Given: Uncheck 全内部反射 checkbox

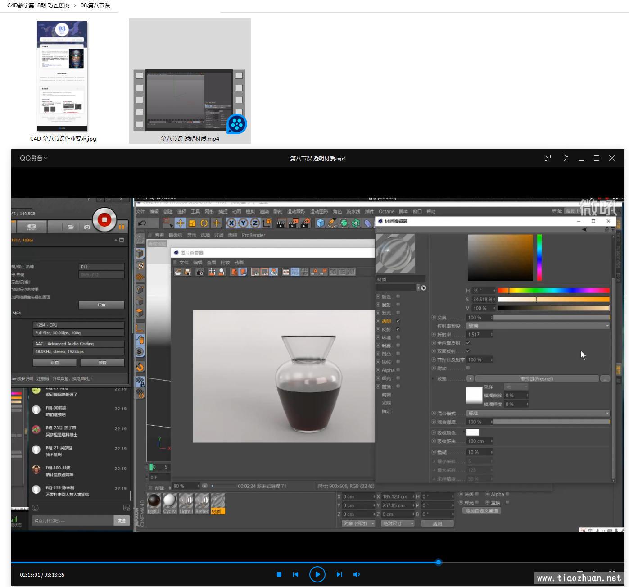Looking at the screenshot, I should (468, 343).
